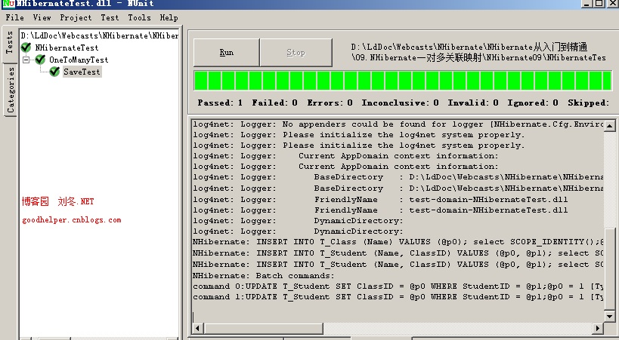Click the 'Ignored: 0' status text
The width and height of the screenshot is (619, 340).
(x=533, y=103)
